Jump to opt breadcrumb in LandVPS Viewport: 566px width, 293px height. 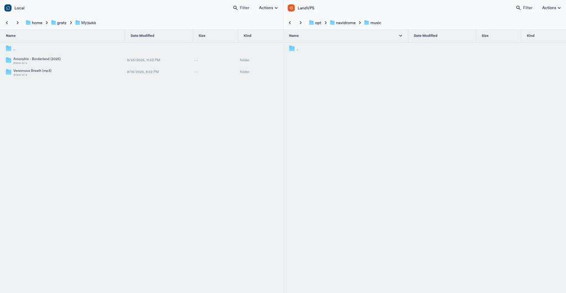coord(318,23)
